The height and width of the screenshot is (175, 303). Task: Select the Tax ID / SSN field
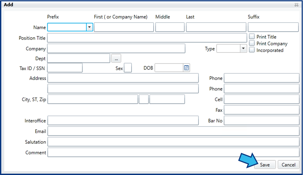click(65, 68)
